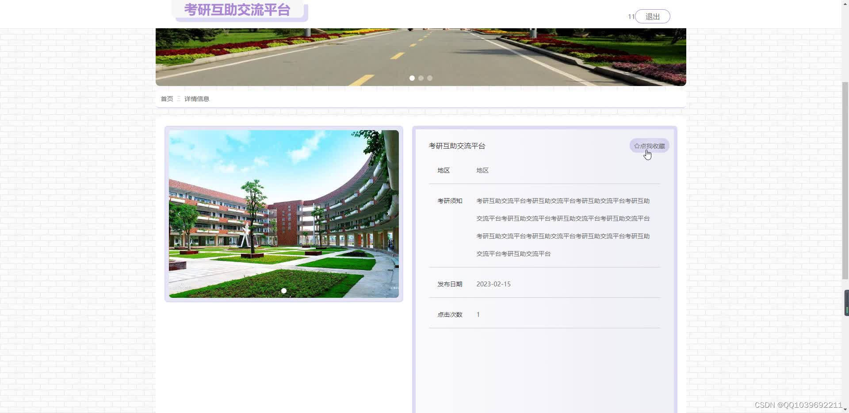
Task: Jump to the third banner slide dot
Action: point(429,78)
